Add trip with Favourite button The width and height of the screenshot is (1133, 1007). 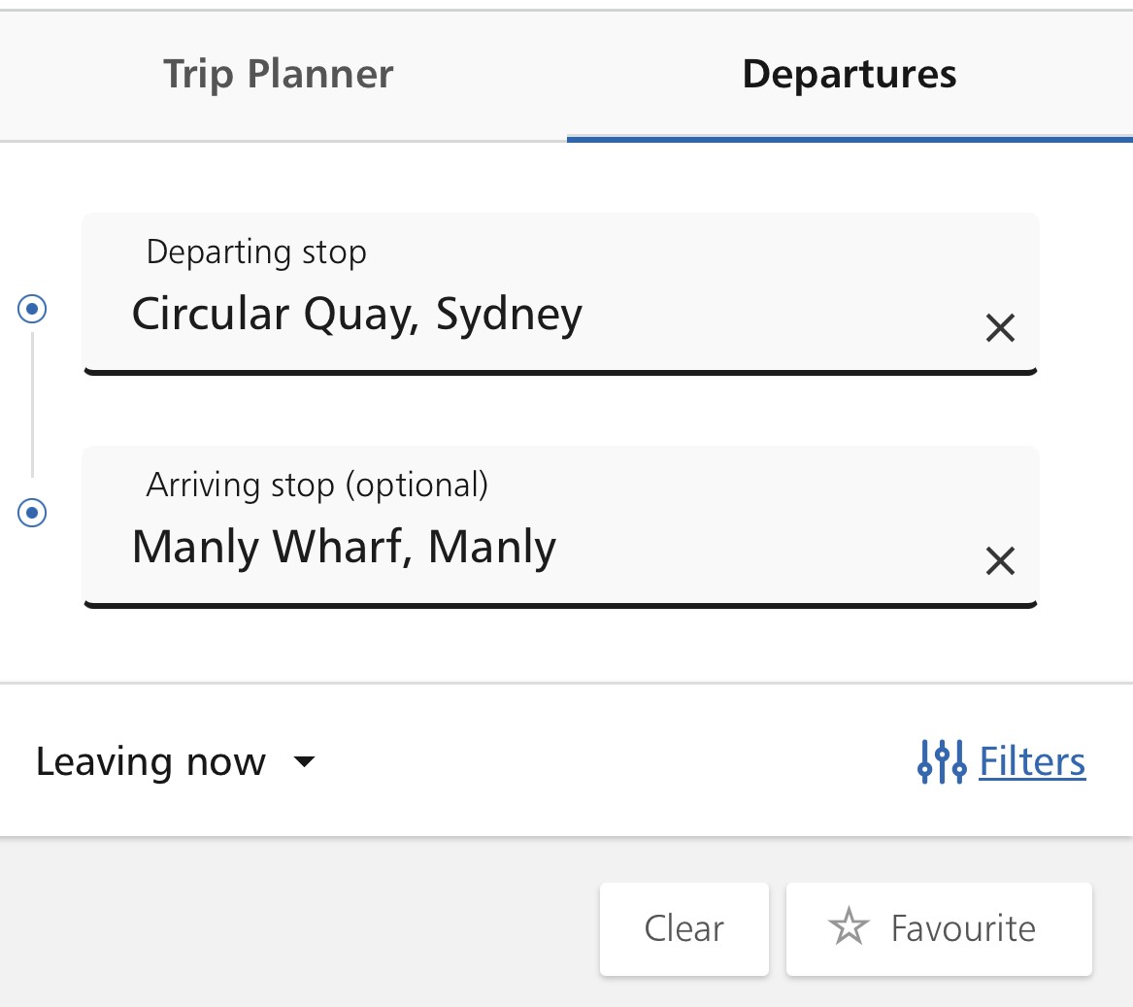pyautogui.click(x=939, y=929)
